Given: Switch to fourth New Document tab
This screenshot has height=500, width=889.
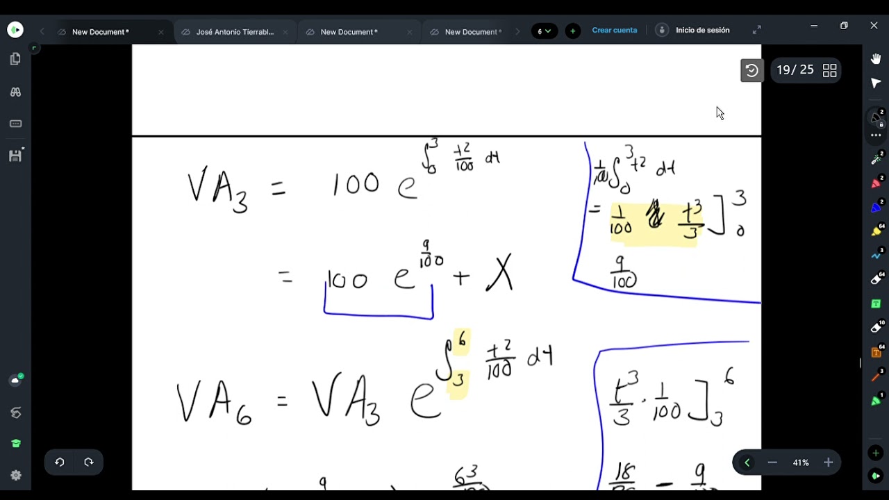Looking at the screenshot, I should (x=474, y=32).
